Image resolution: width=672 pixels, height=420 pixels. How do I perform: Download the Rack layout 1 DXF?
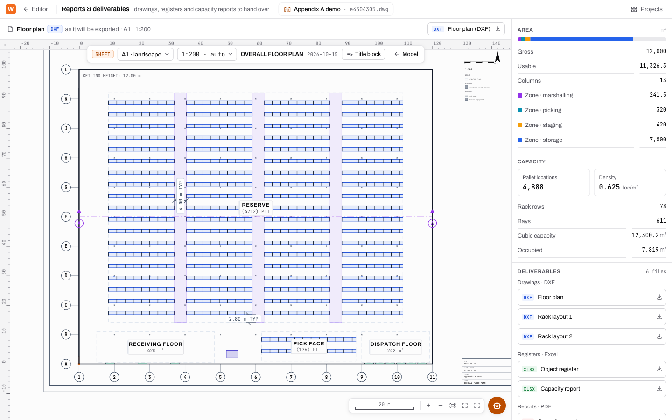point(659,317)
